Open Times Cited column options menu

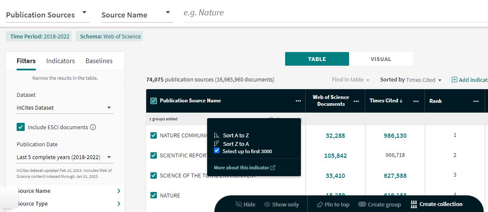[416, 101]
